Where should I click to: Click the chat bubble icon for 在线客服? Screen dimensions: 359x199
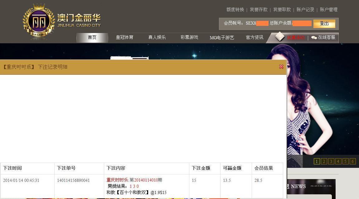coord(314,37)
